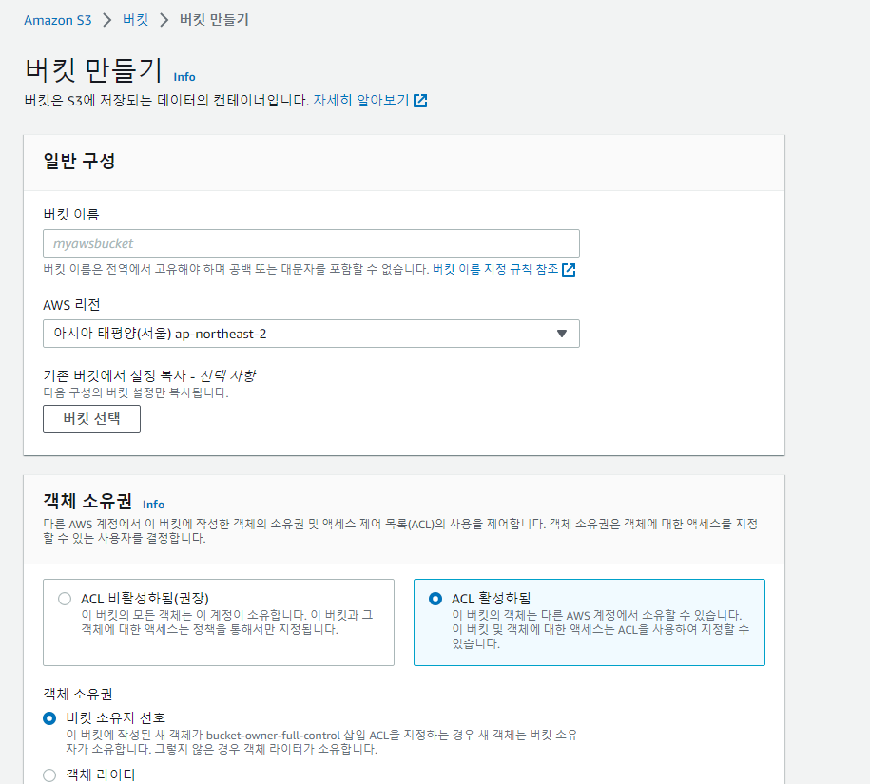Click breadcrumb chevron after 버킷
Viewport: 870px width, 784px height.
pyautogui.click(x=164, y=20)
